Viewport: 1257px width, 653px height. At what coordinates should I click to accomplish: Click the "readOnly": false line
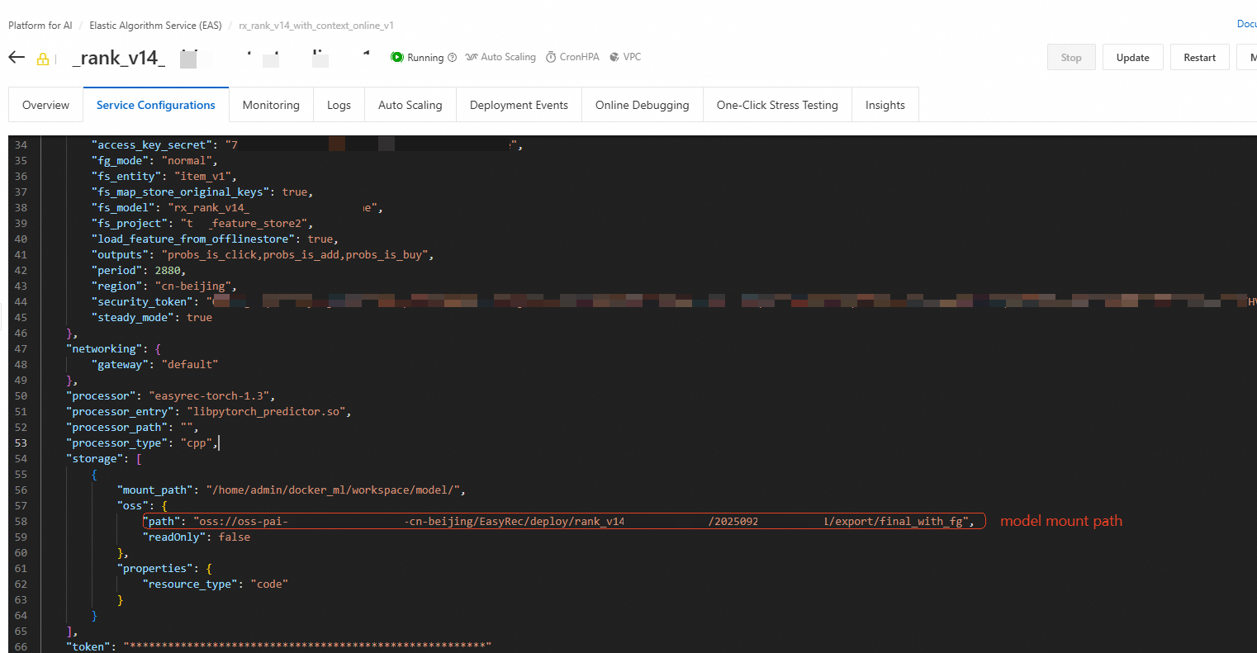pos(197,537)
